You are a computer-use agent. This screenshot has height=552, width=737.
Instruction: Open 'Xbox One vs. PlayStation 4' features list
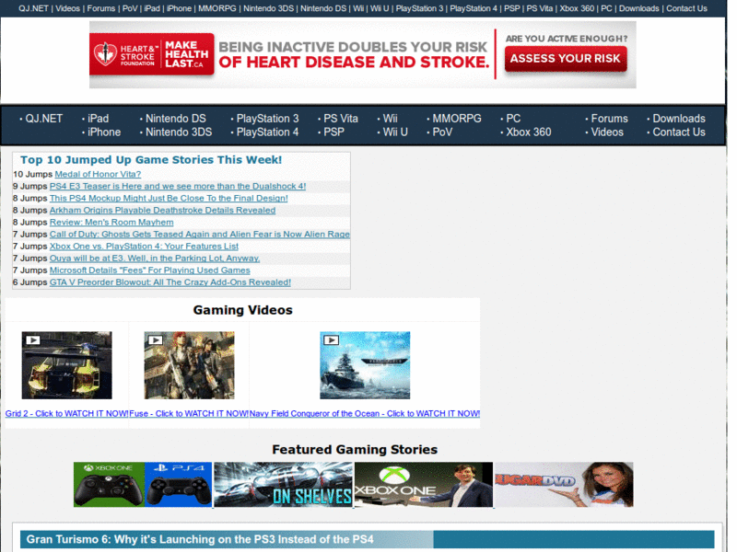click(144, 247)
